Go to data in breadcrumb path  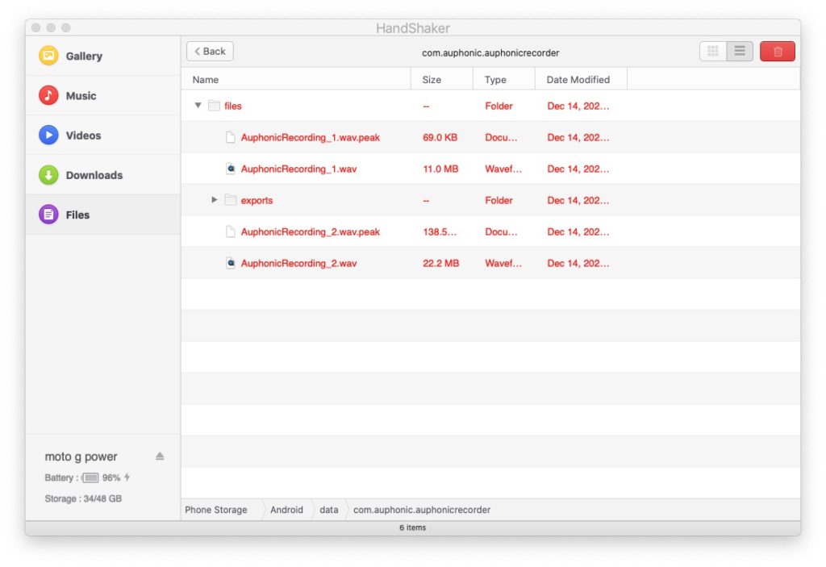tap(329, 510)
